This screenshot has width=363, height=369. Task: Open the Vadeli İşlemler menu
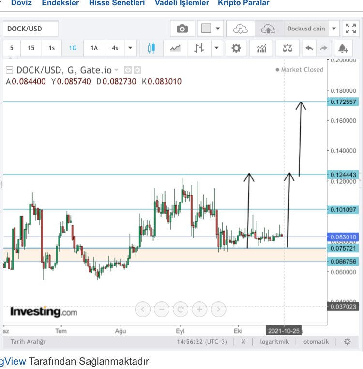(x=181, y=3)
